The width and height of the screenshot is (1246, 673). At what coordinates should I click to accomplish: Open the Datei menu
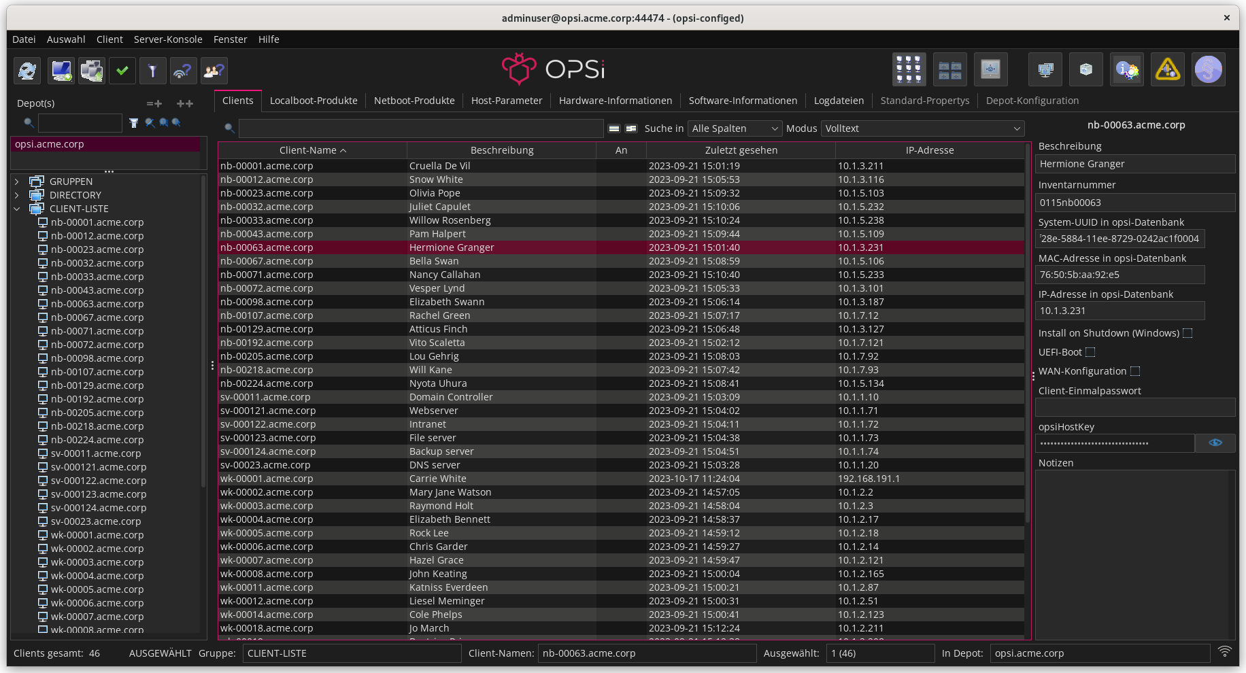click(24, 39)
